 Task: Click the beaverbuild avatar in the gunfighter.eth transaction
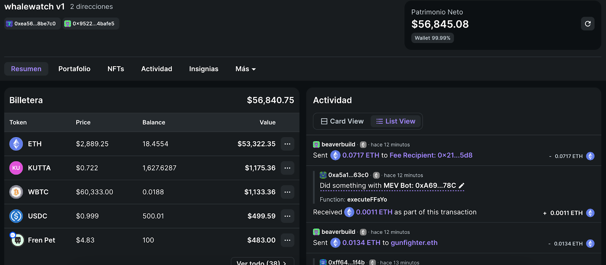tap(316, 232)
